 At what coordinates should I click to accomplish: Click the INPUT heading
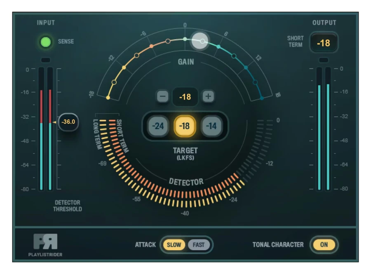click(x=46, y=23)
